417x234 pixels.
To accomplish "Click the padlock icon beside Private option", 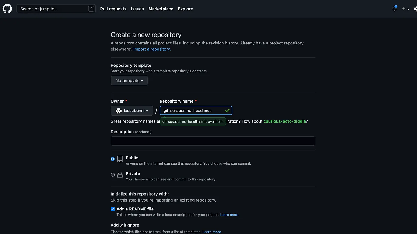I will 120,175.
